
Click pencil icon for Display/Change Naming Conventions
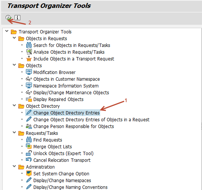point(29,187)
